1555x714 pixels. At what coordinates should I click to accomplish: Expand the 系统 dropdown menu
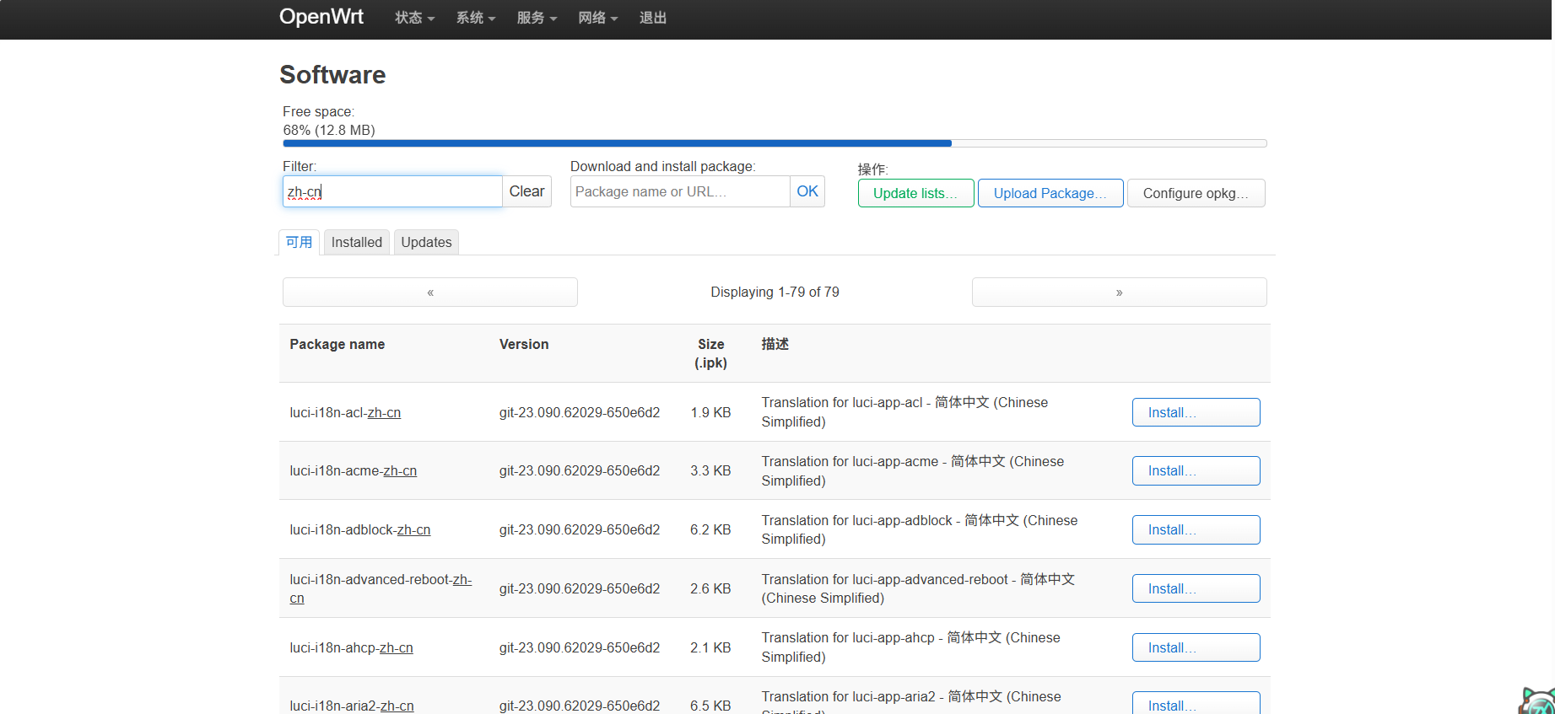475,18
